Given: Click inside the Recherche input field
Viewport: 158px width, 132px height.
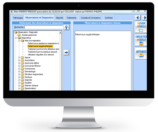Looking at the screenshot, I should [44, 27].
